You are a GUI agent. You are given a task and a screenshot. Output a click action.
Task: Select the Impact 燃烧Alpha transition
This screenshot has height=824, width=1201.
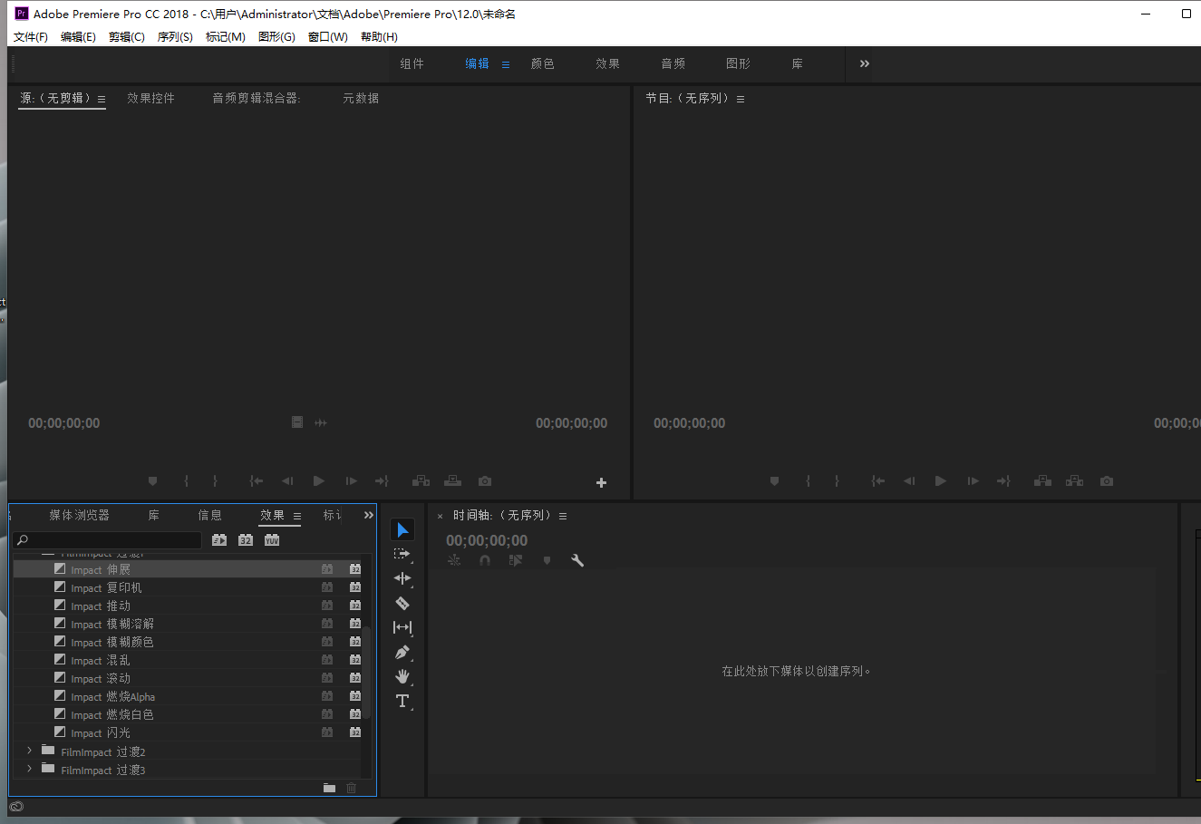tap(188, 696)
